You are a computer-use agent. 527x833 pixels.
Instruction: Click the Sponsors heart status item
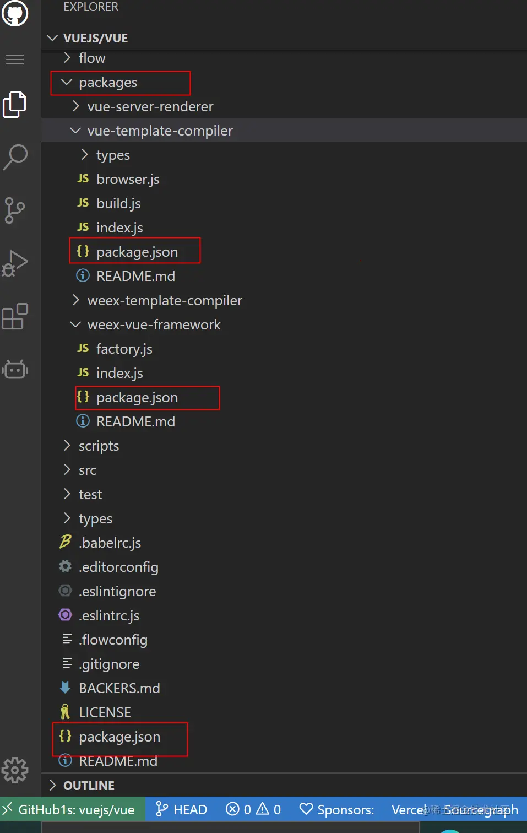(336, 809)
